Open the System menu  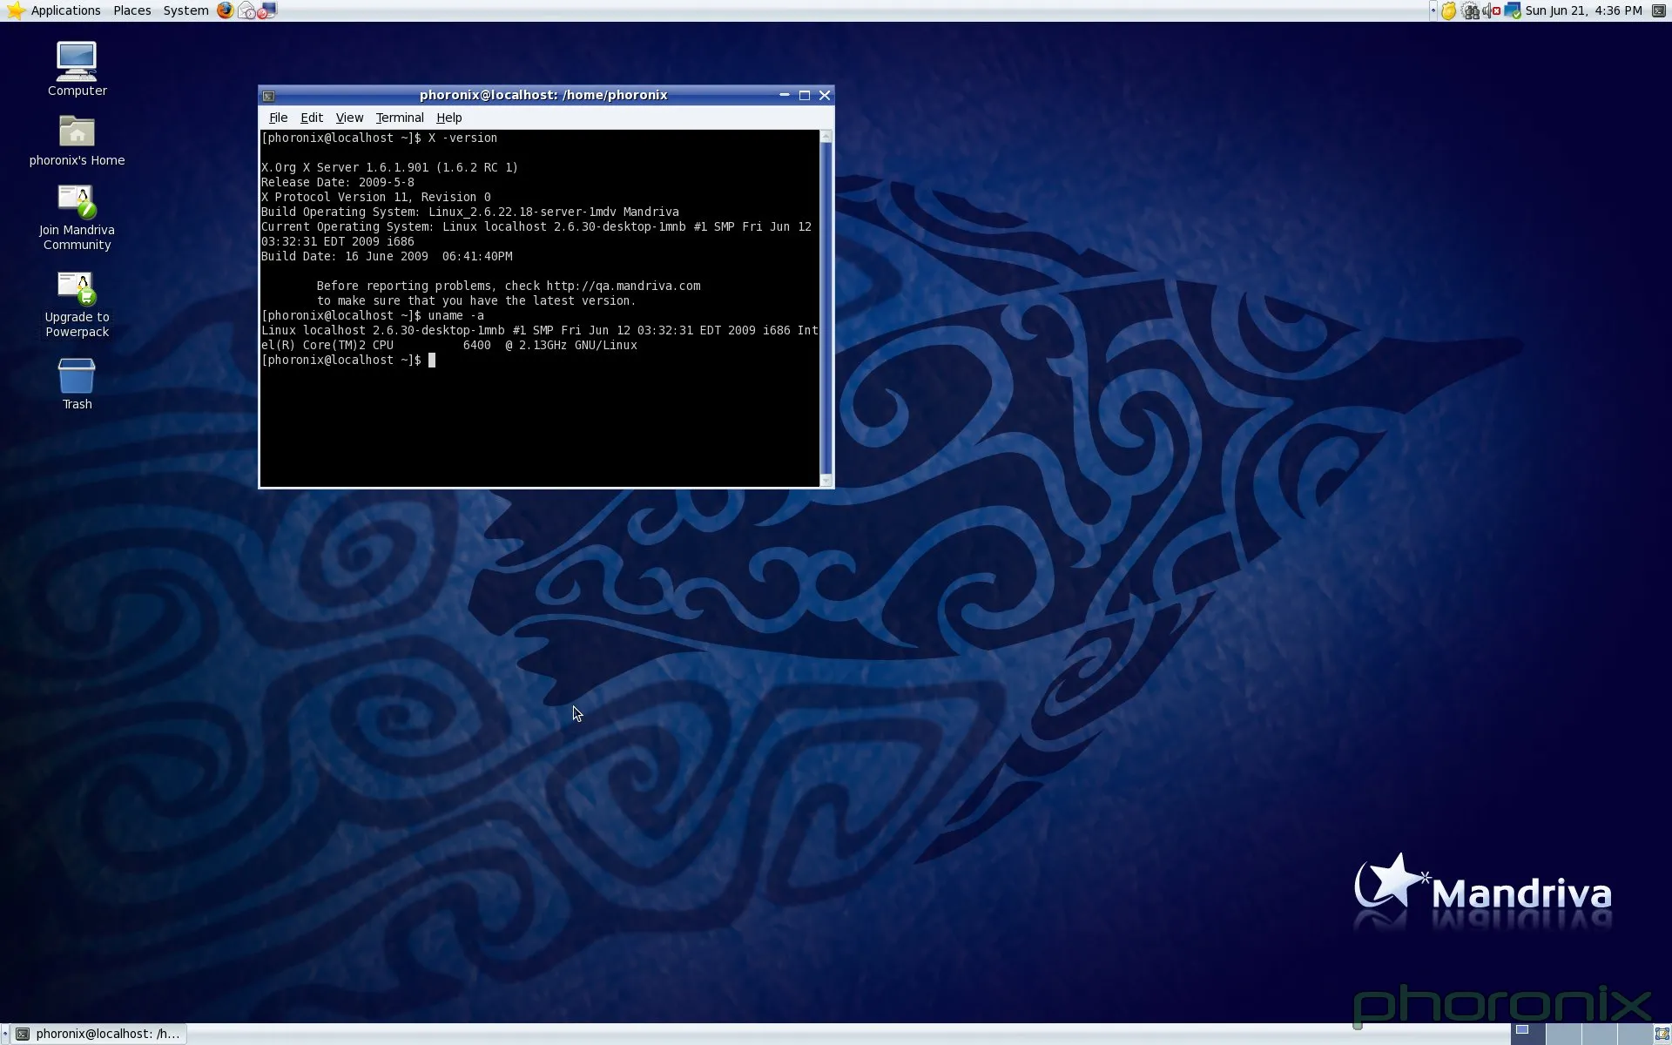pyautogui.click(x=185, y=10)
